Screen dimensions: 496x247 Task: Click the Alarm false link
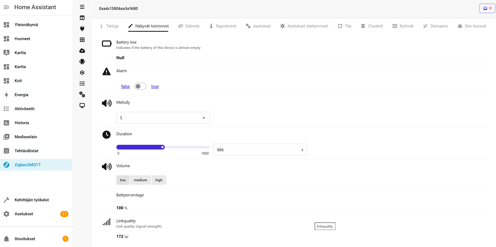pos(125,86)
